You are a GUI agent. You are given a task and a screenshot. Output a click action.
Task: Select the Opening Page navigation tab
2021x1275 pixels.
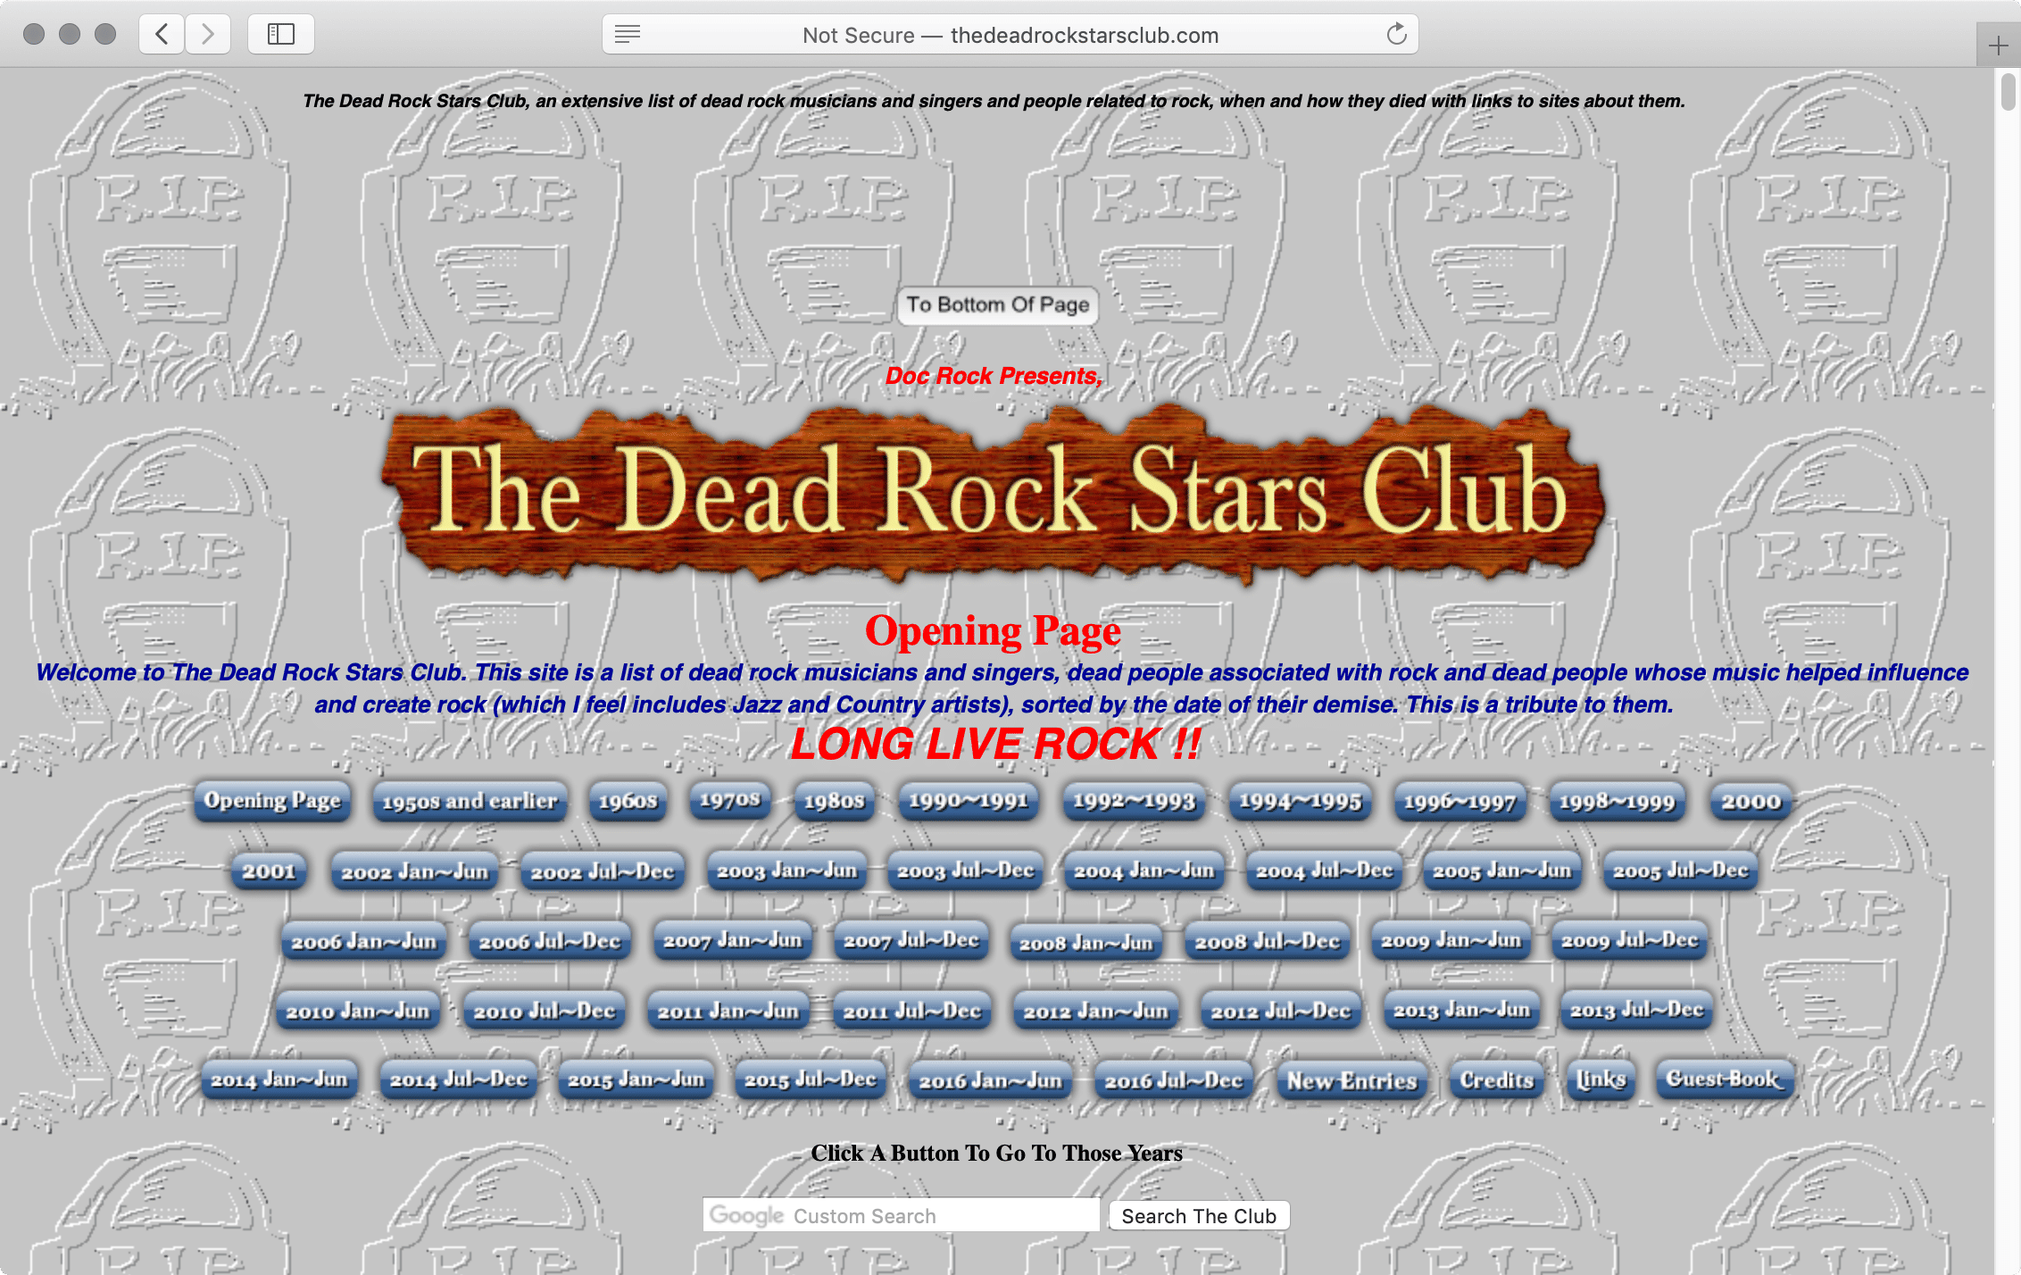(271, 801)
